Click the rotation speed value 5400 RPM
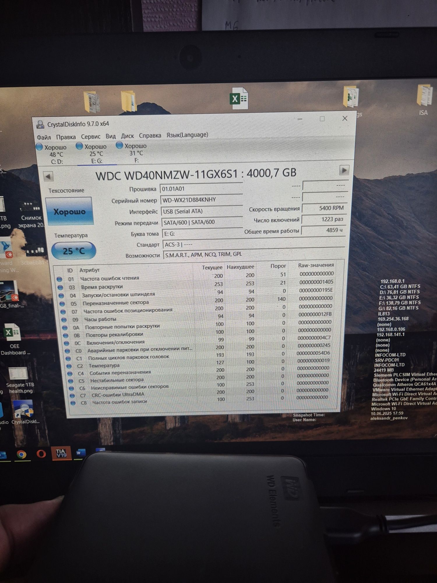 coord(324,208)
